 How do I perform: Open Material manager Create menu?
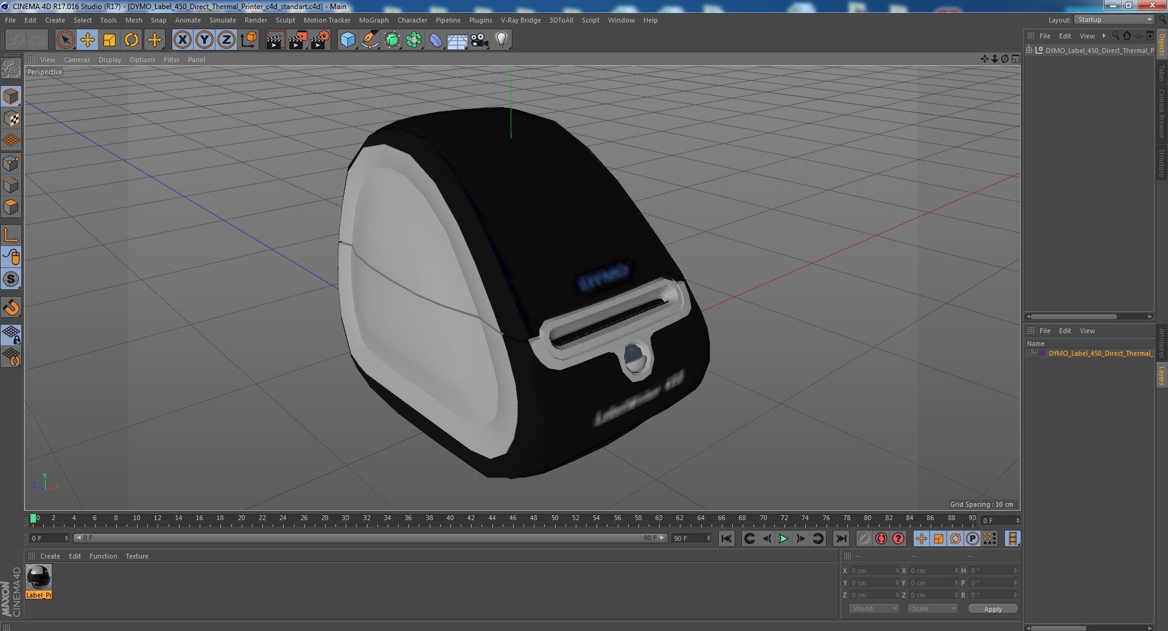click(x=50, y=556)
